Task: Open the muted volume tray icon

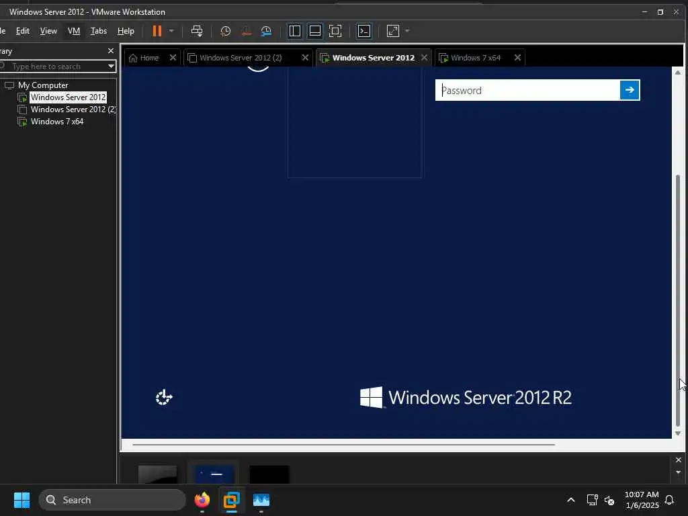Action: 609,500
